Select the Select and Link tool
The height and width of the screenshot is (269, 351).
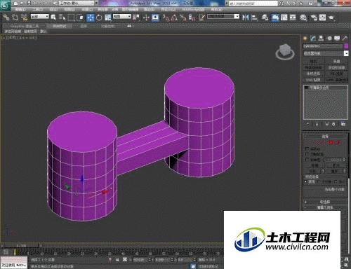6,18
